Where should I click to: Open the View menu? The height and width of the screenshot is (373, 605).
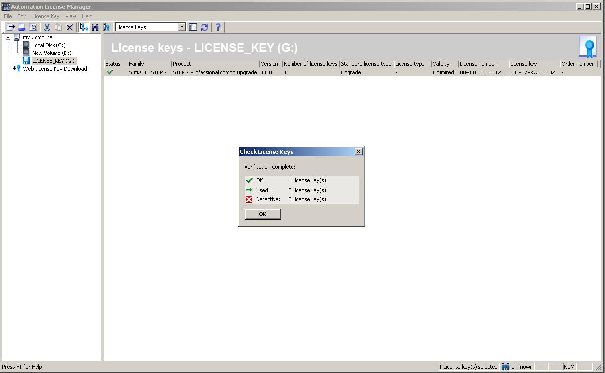(71, 16)
